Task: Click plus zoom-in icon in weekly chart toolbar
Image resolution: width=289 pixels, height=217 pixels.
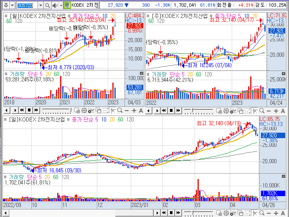Action: 276,111
